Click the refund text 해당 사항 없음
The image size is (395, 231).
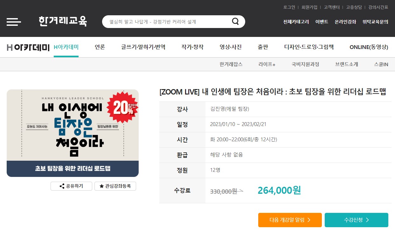[x=226, y=155]
